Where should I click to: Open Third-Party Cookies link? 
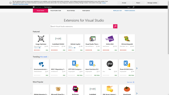(x=23, y=4)
